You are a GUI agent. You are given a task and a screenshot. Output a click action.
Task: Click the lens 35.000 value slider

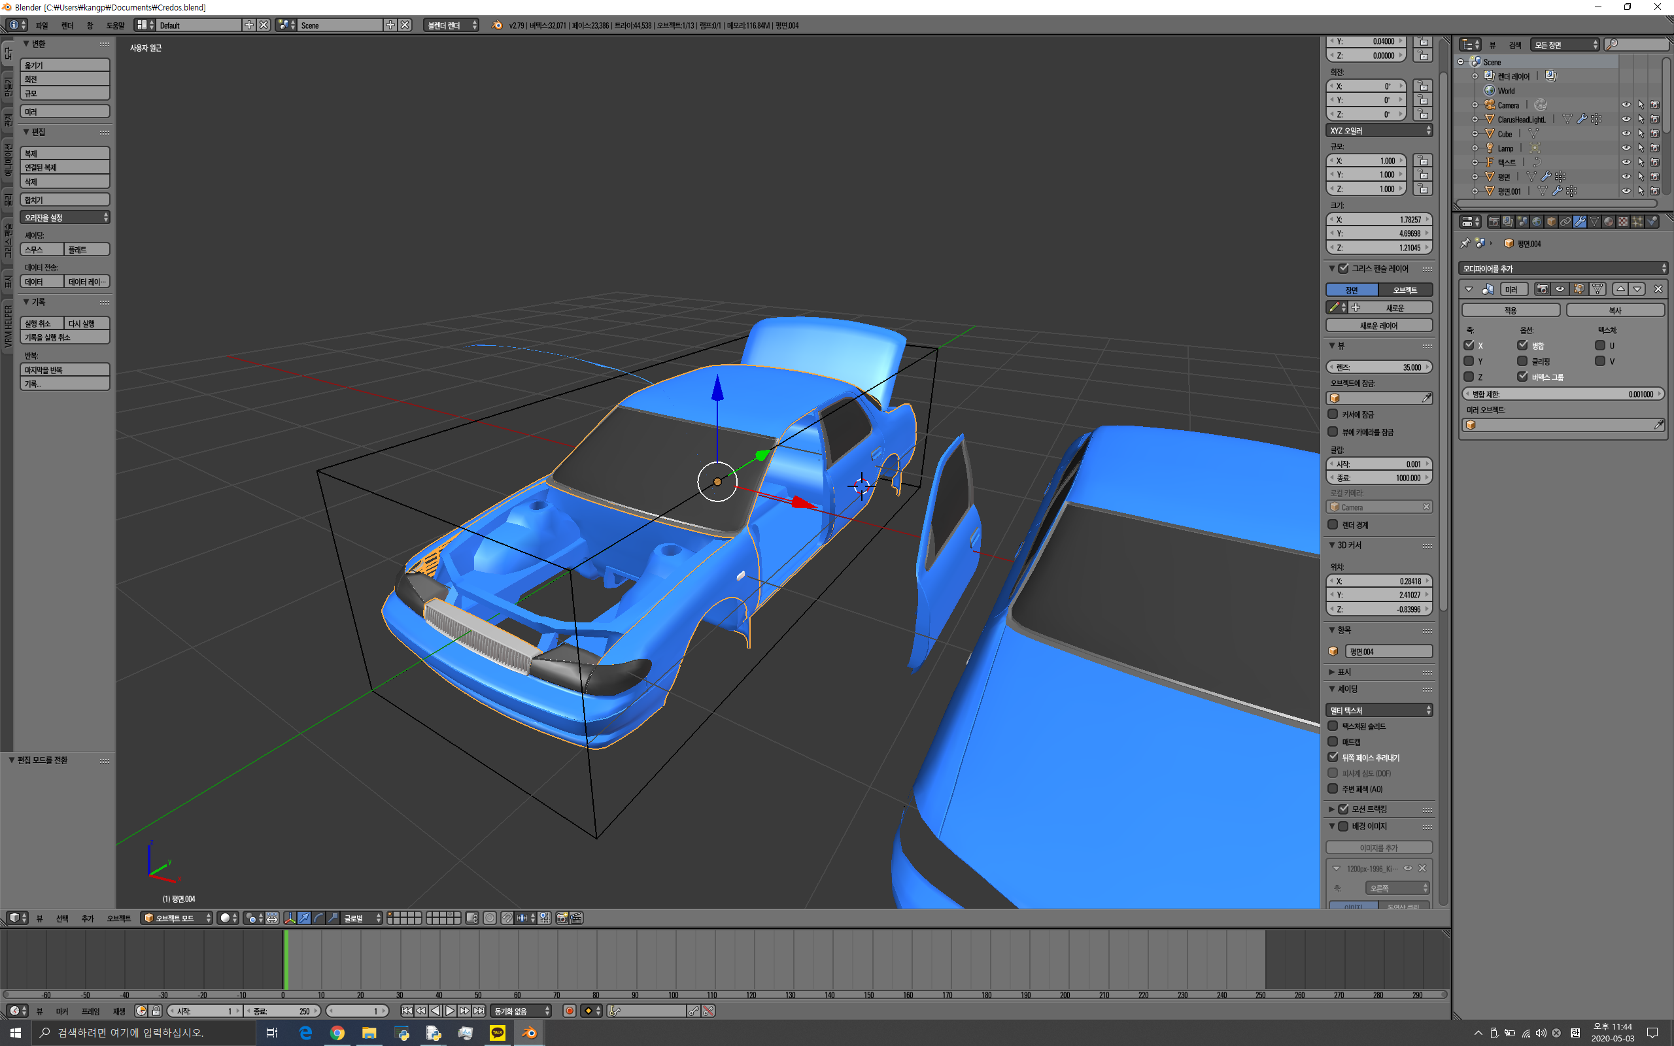click(1378, 367)
